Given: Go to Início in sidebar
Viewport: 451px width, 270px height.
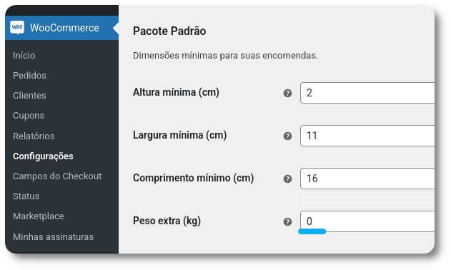Looking at the screenshot, I should coord(24,55).
